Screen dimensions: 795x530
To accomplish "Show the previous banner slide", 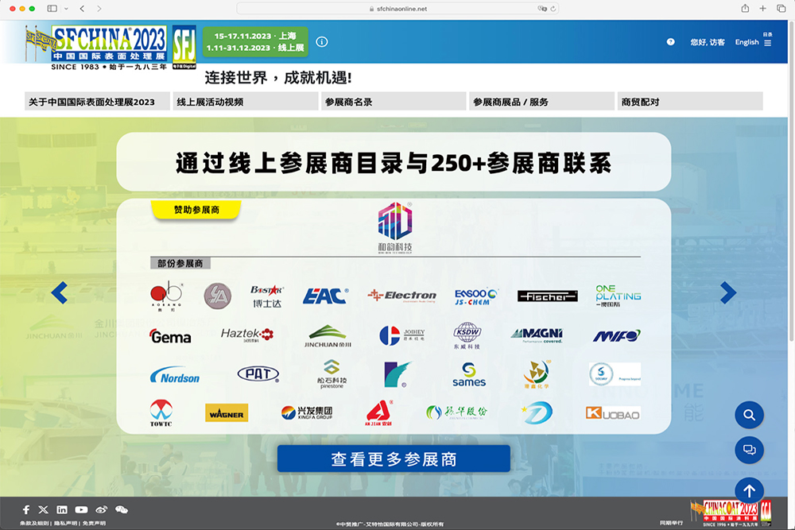I will 60,292.
